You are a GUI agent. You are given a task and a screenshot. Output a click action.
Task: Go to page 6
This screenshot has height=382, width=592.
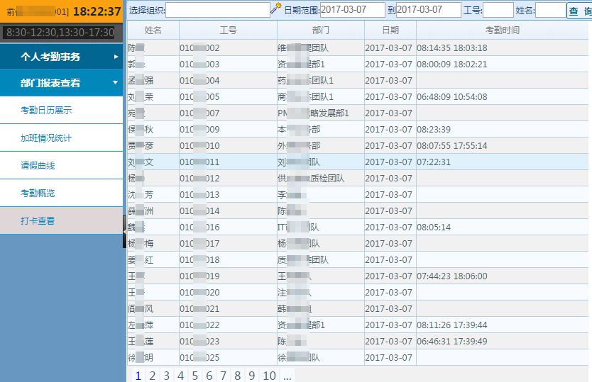click(x=209, y=376)
